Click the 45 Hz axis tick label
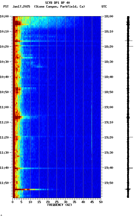The height and width of the screenshot is (218, 139). 92,202
